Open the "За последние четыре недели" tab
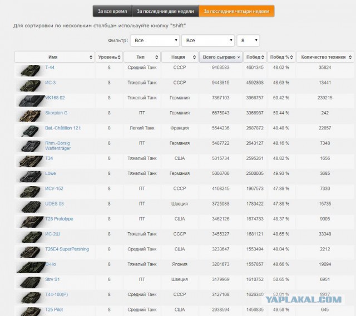The image size is (356, 316). click(x=236, y=11)
